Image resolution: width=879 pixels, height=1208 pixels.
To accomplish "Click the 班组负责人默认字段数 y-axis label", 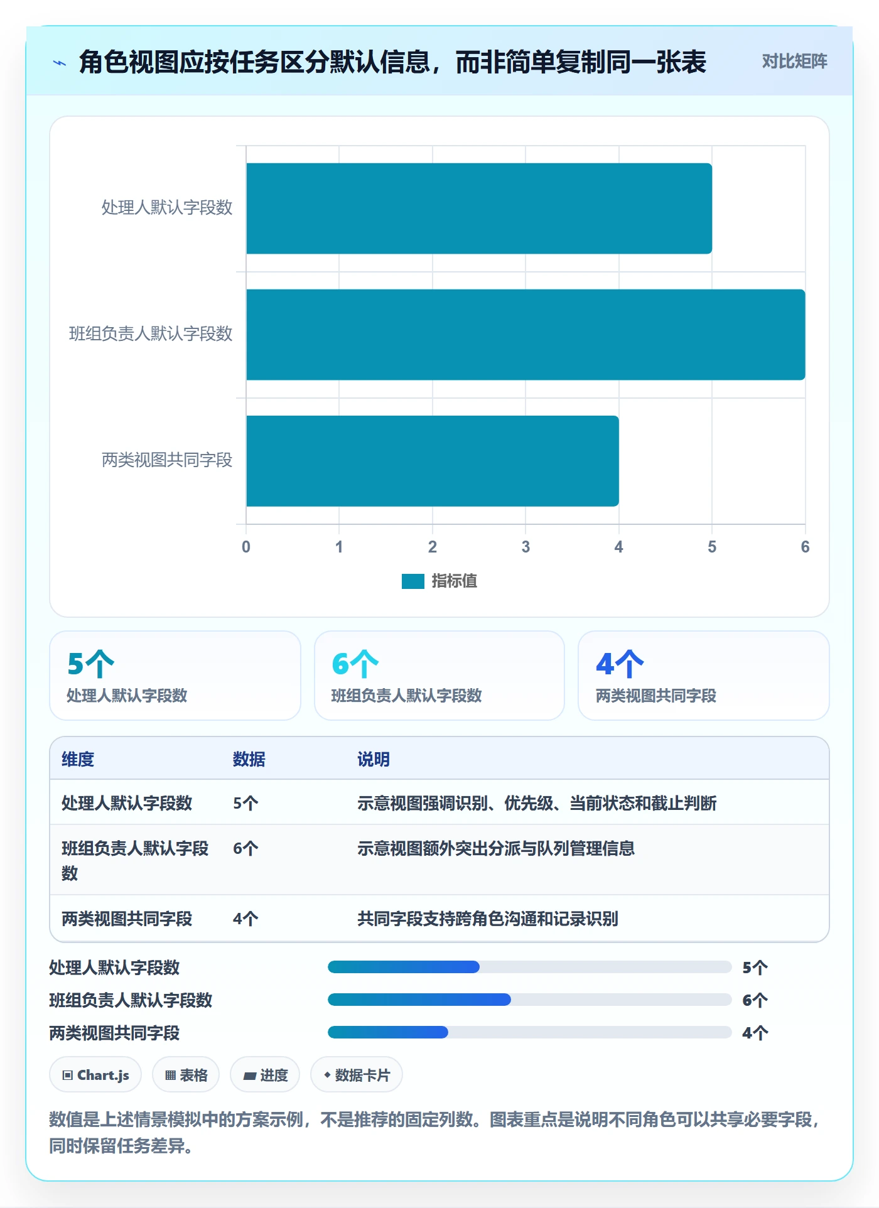I will tap(151, 334).
